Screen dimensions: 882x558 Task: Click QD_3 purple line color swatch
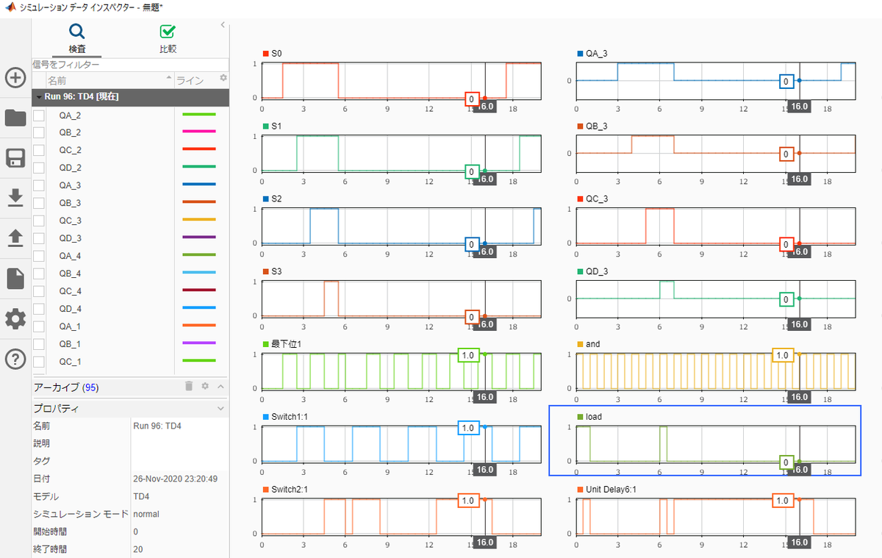click(x=198, y=238)
